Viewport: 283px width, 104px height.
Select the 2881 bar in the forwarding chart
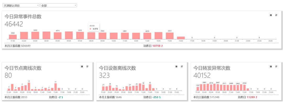tap(204, 87)
